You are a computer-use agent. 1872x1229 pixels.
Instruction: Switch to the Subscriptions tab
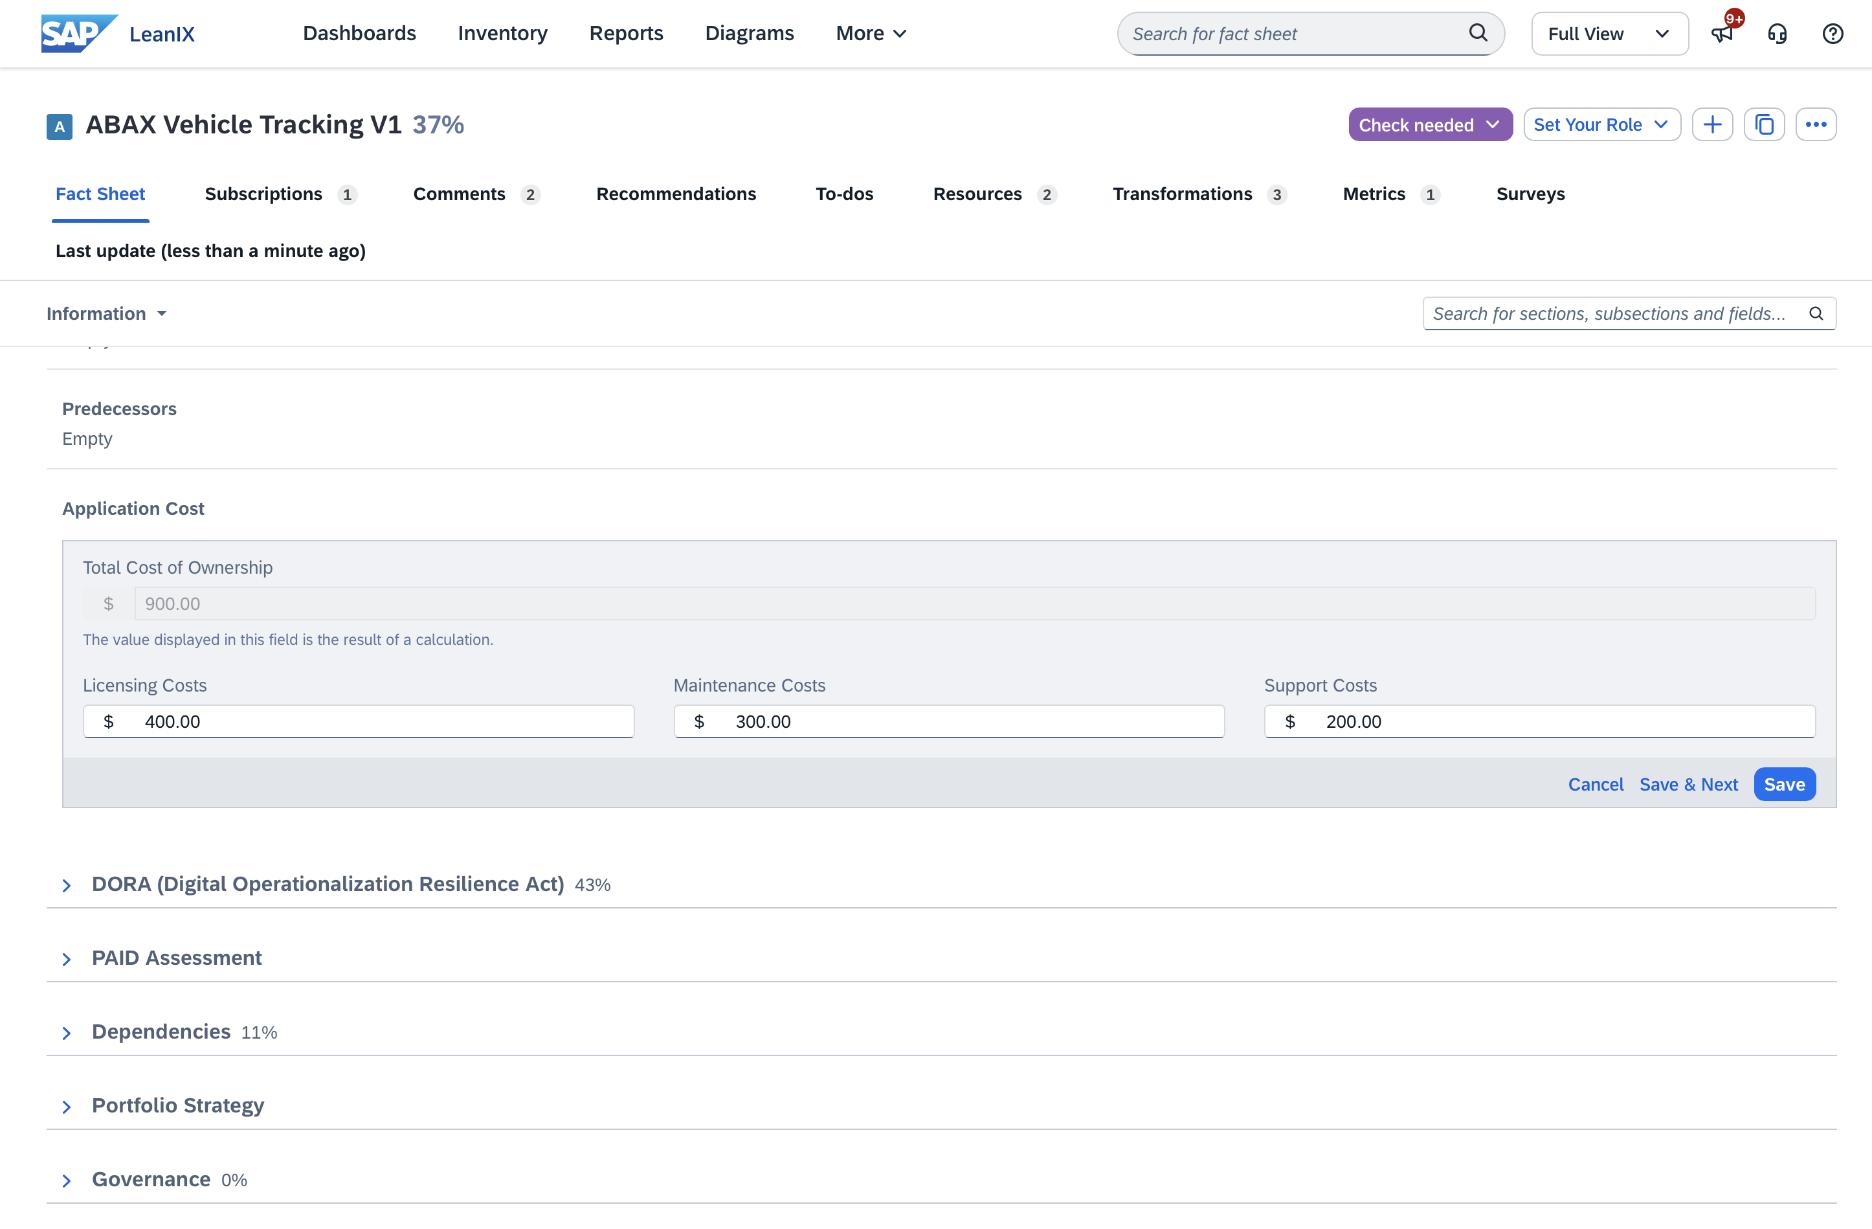(281, 194)
